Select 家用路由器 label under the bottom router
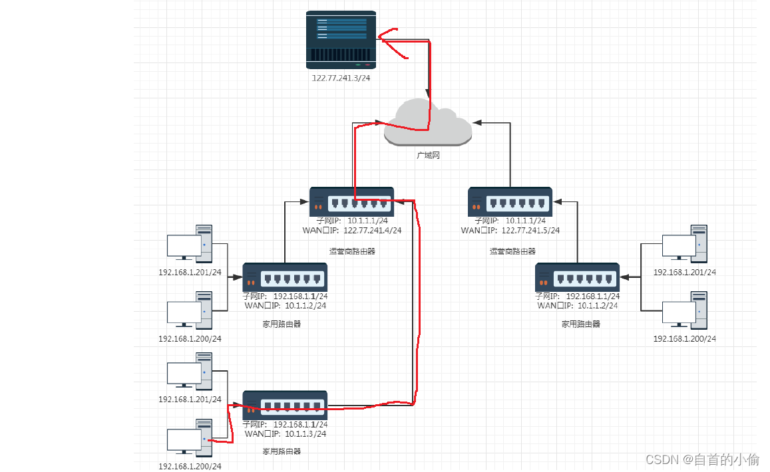The width and height of the screenshot is (770, 472). pyautogui.click(x=282, y=451)
